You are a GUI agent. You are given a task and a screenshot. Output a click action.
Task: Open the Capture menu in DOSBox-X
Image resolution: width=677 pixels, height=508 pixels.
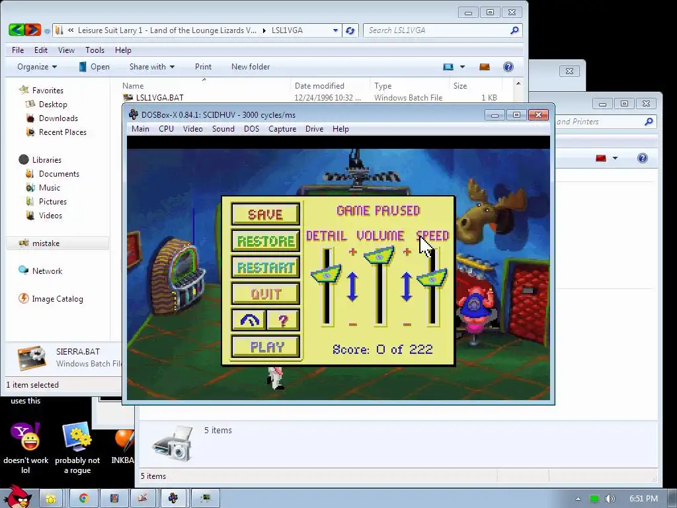pyautogui.click(x=282, y=129)
